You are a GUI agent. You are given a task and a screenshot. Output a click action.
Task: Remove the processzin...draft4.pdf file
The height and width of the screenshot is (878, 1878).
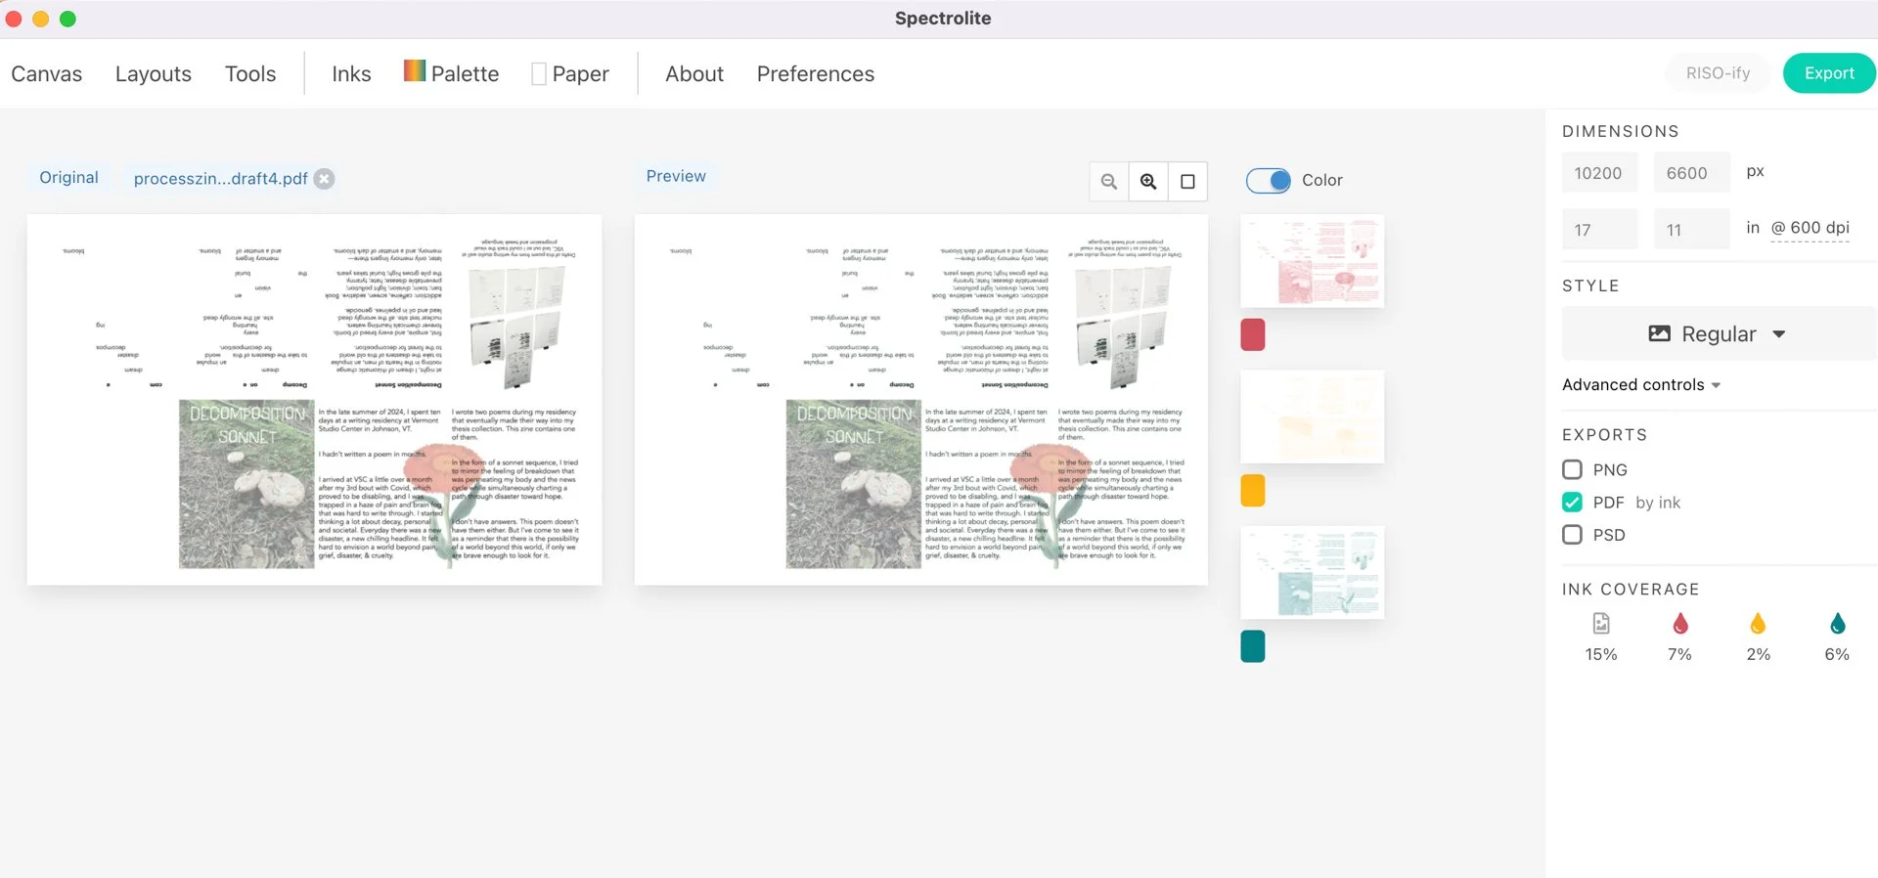[x=325, y=179]
